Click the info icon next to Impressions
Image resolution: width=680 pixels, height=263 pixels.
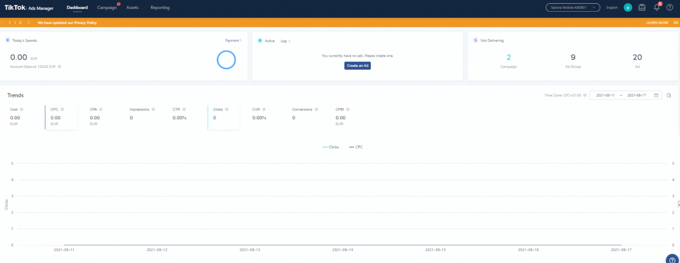(x=153, y=109)
